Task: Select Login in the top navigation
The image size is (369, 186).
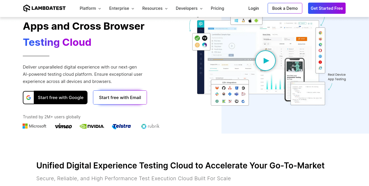Action: [x=254, y=8]
